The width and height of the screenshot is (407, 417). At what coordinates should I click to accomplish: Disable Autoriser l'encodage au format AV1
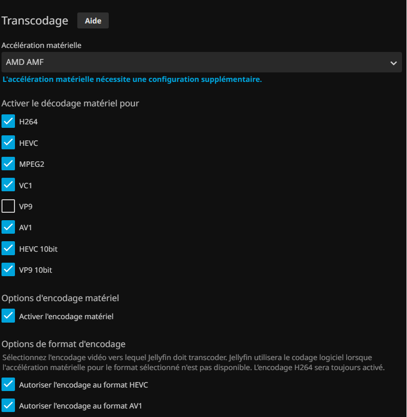coord(8,406)
